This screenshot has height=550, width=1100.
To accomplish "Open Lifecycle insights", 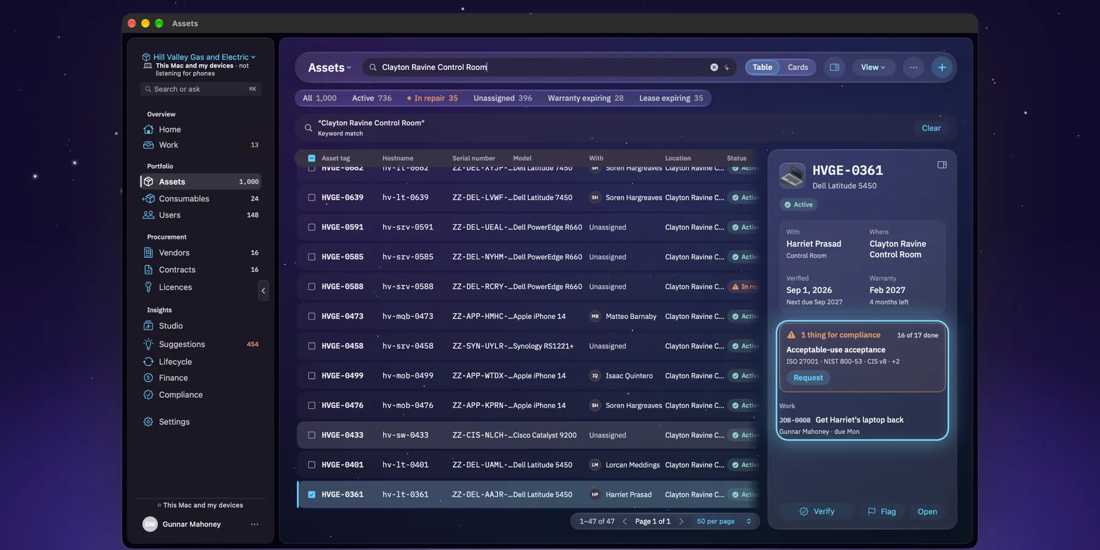I will pyautogui.click(x=201, y=362).
